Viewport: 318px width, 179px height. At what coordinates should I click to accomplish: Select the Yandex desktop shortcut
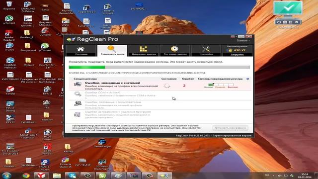10,90
